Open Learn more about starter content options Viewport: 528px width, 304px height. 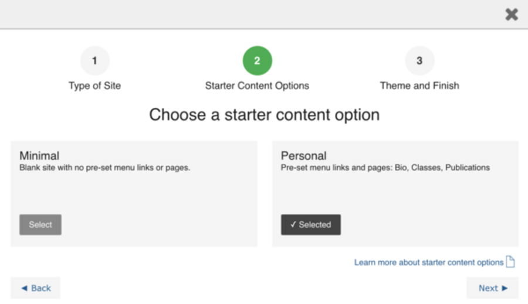[x=428, y=262]
